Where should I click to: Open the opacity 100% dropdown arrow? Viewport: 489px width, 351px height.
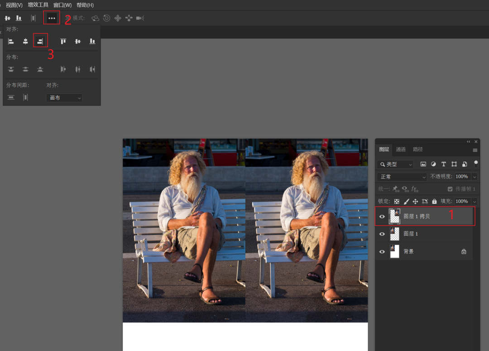click(475, 177)
